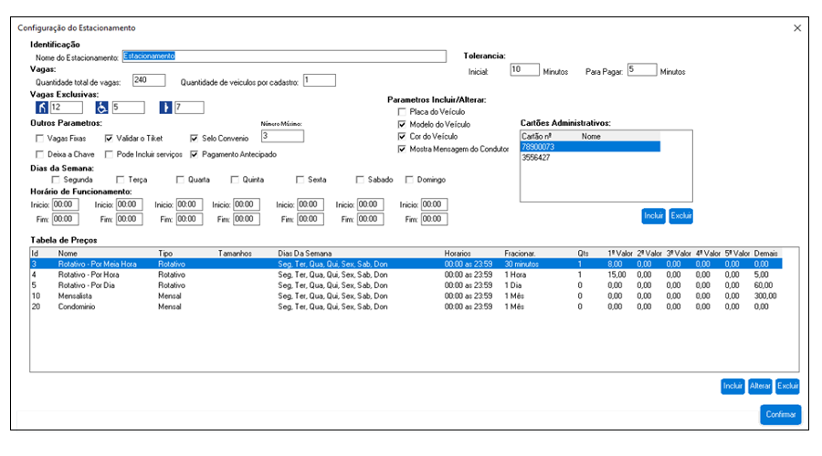
Task: Uncheck the Validar o Tiket option
Action: tap(110, 139)
